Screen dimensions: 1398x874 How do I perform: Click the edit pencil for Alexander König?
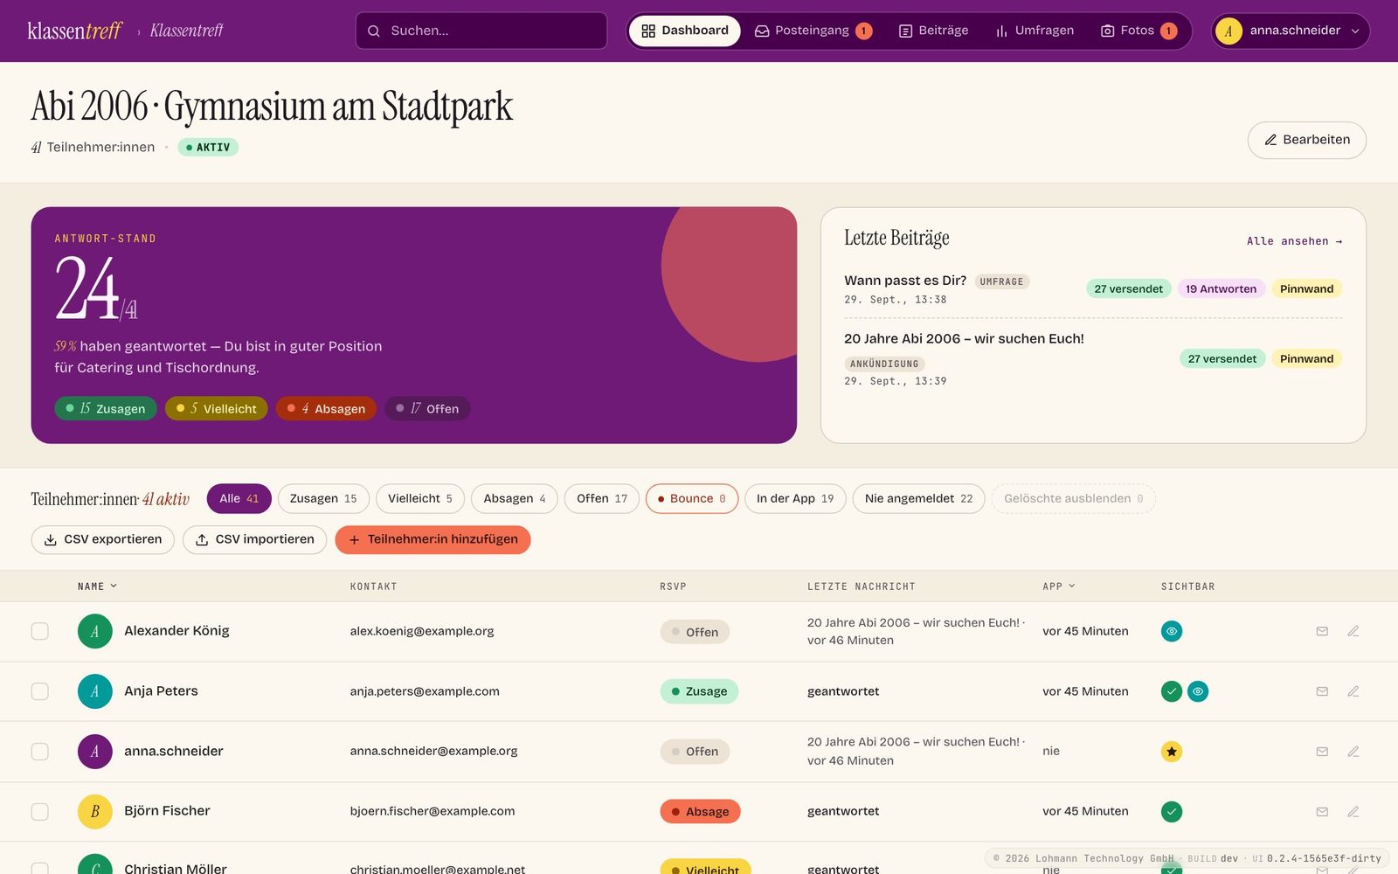pos(1353,631)
